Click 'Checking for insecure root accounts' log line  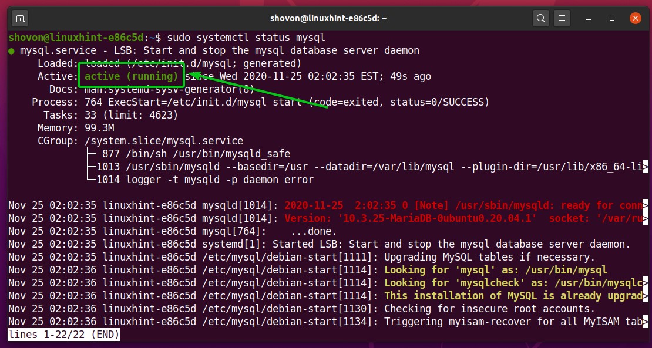(x=489, y=309)
